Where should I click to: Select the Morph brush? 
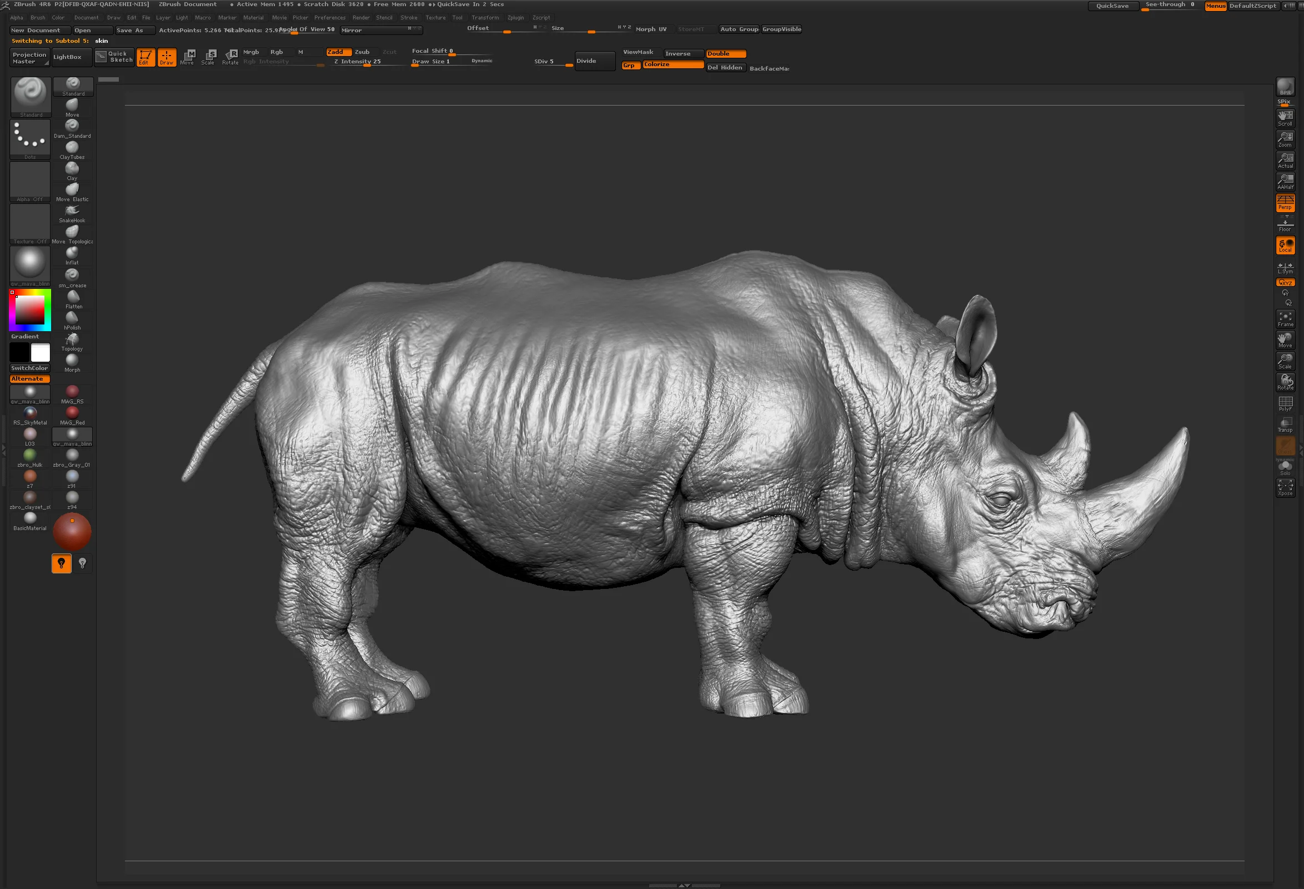tap(72, 363)
